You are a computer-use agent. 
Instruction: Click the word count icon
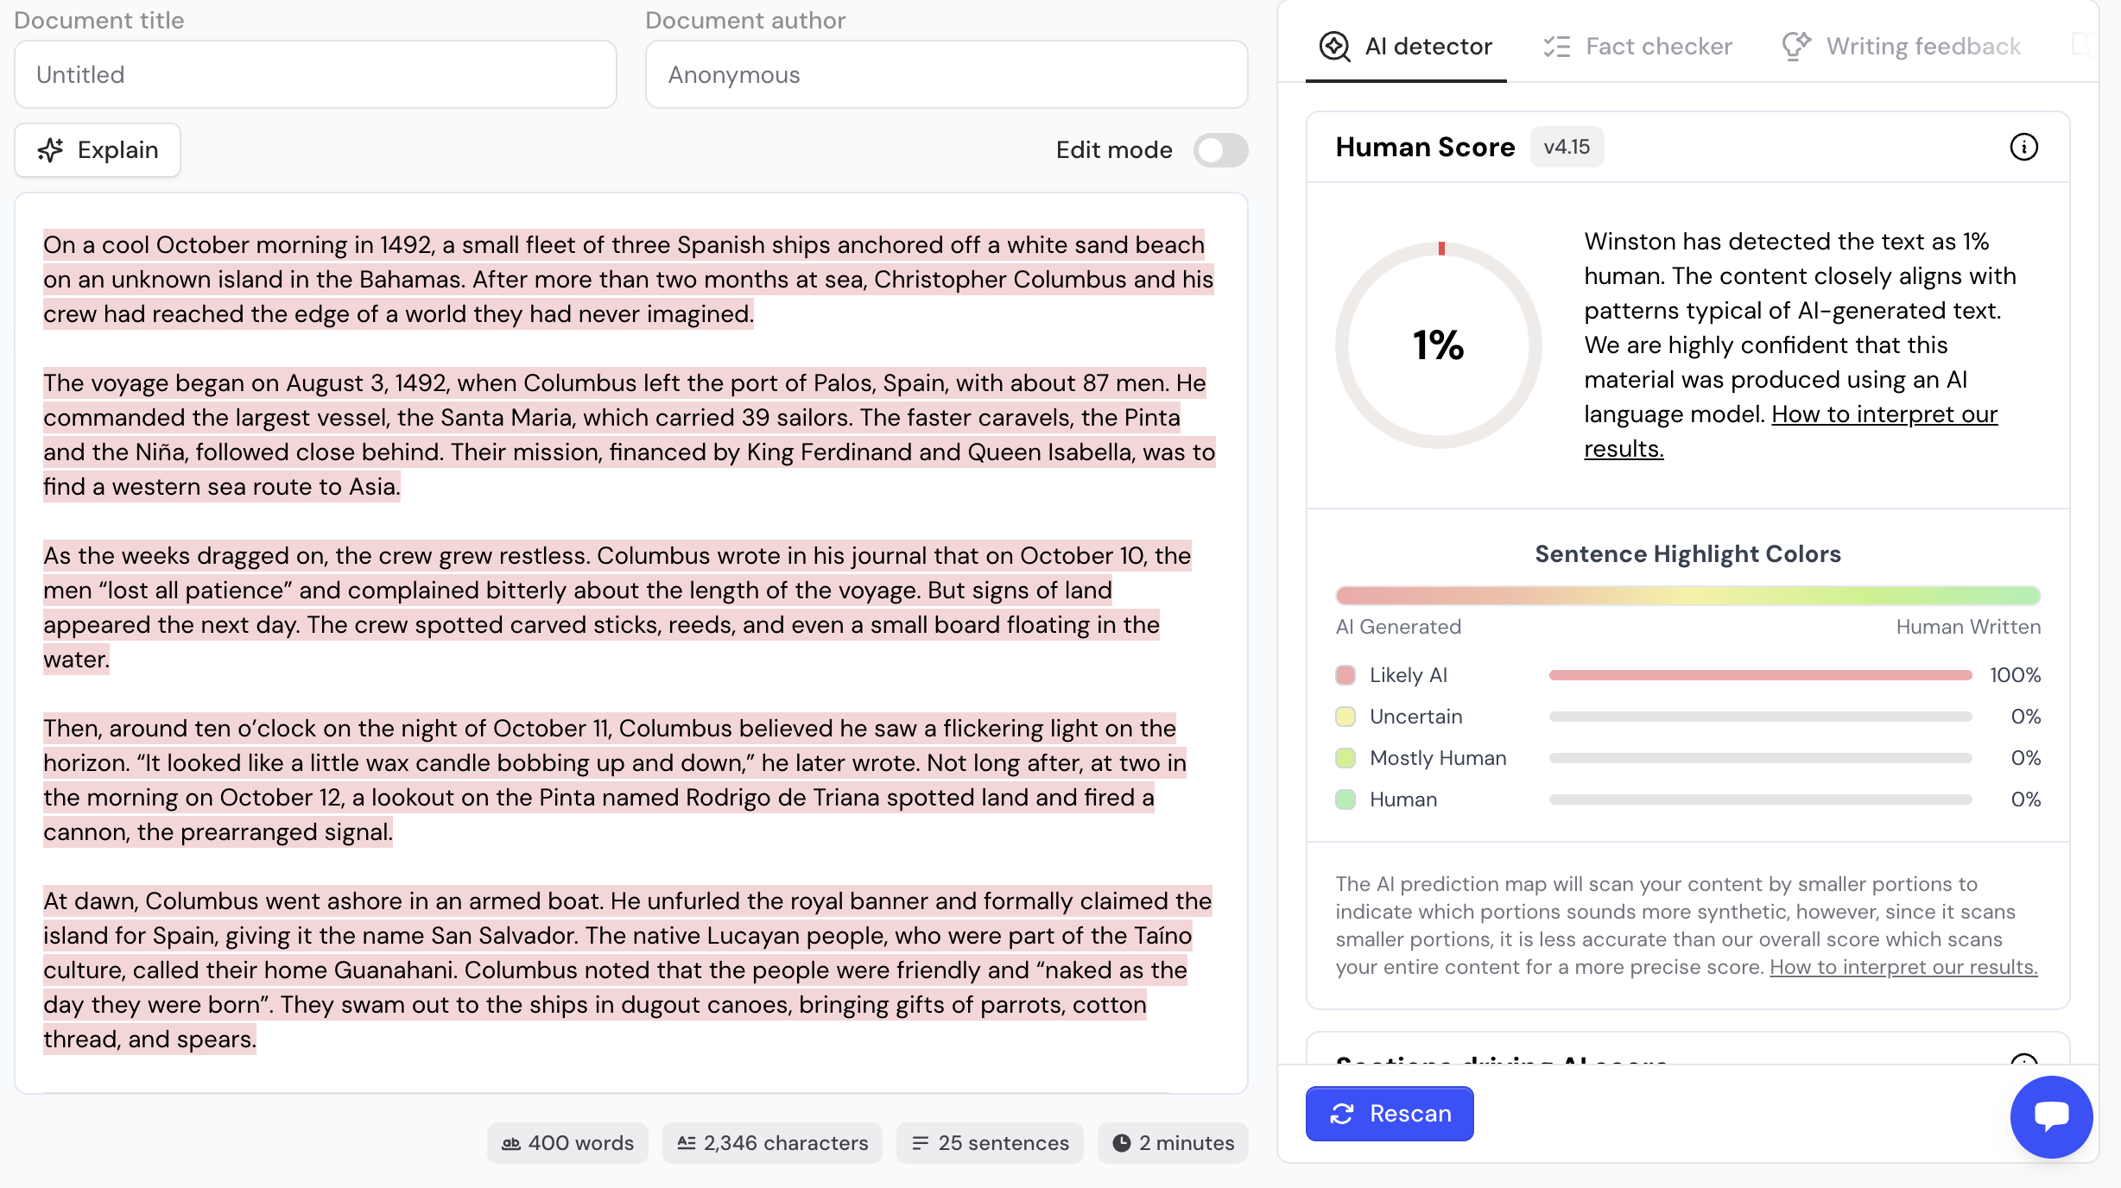pyautogui.click(x=511, y=1143)
